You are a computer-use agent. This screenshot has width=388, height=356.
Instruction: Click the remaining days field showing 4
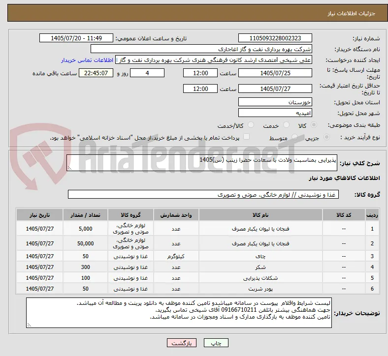(147, 73)
